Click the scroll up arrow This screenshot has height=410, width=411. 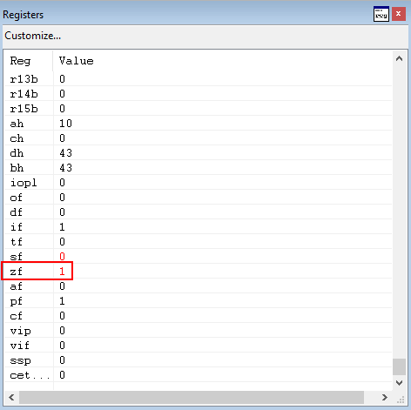pyautogui.click(x=399, y=59)
